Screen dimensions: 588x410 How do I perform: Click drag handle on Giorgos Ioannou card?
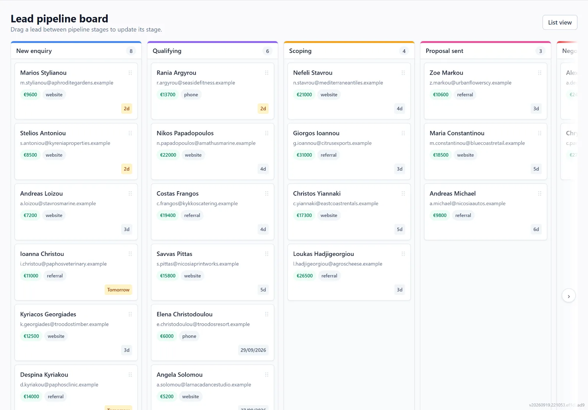point(403,133)
